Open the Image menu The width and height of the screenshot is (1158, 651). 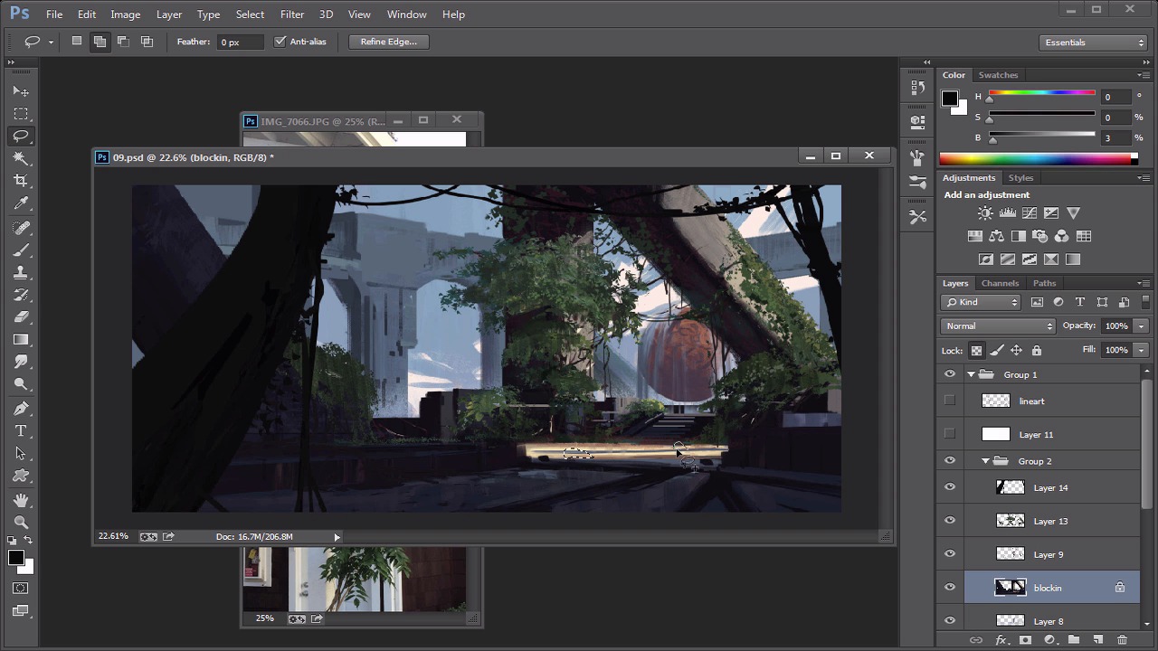coord(125,14)
